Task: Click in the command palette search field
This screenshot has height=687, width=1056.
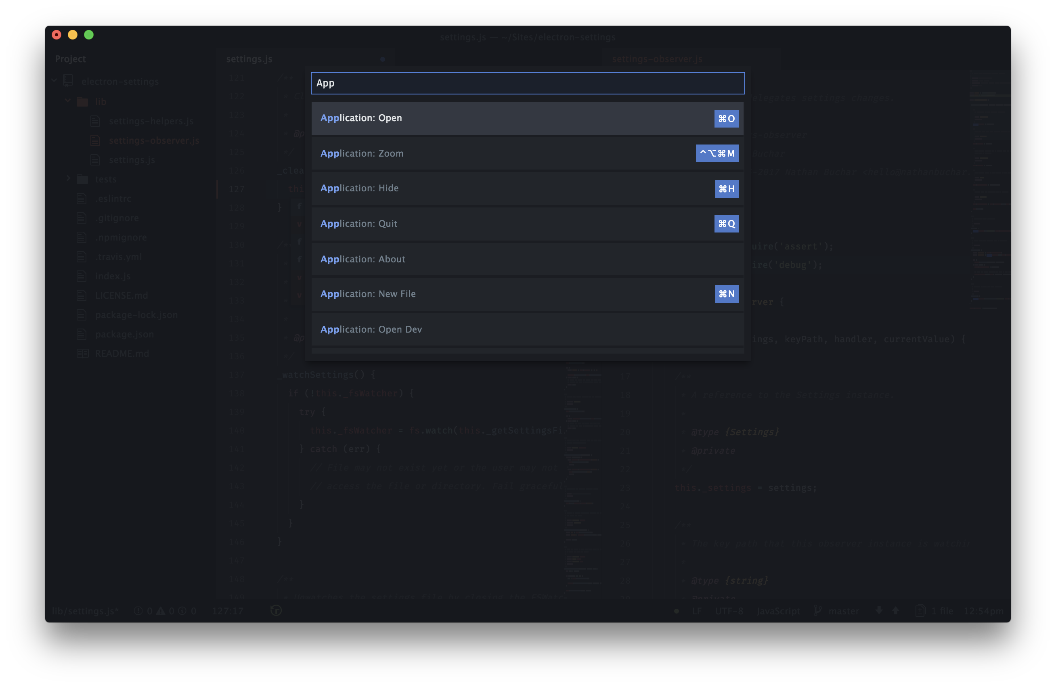Action: pos(527,84)
